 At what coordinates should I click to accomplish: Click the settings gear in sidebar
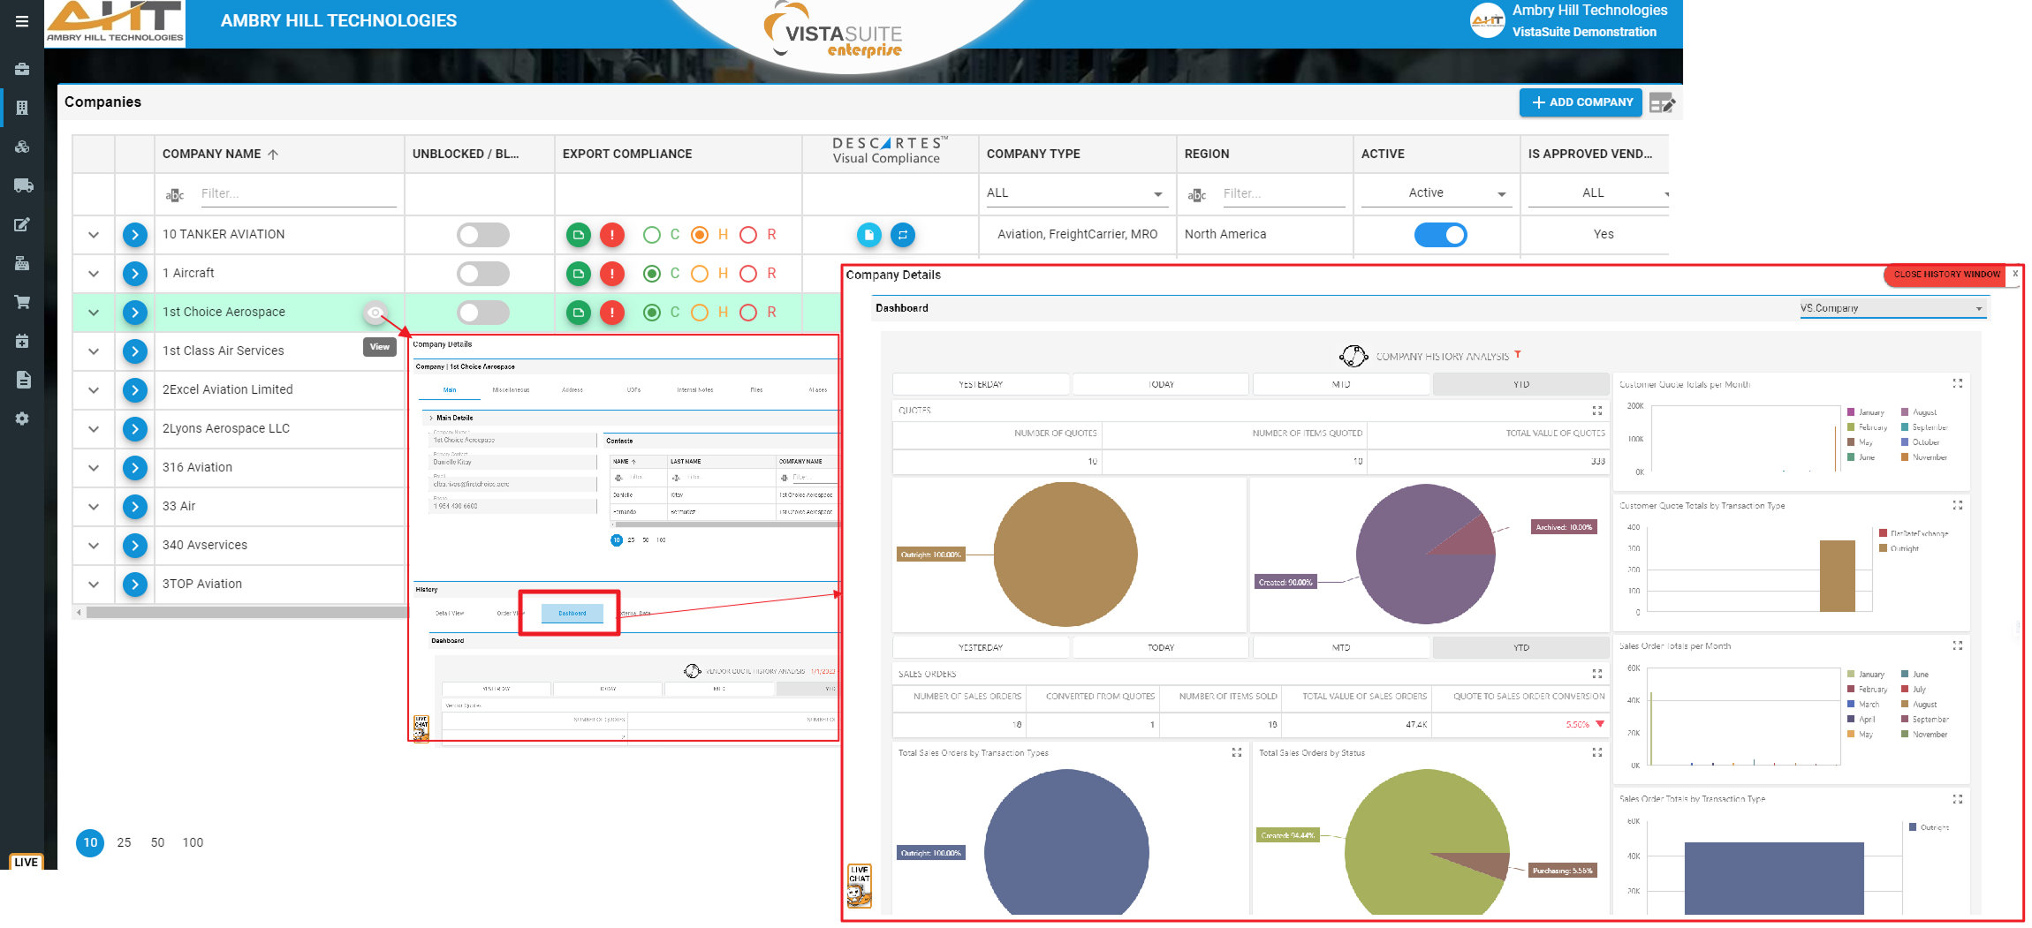point(23,419)
